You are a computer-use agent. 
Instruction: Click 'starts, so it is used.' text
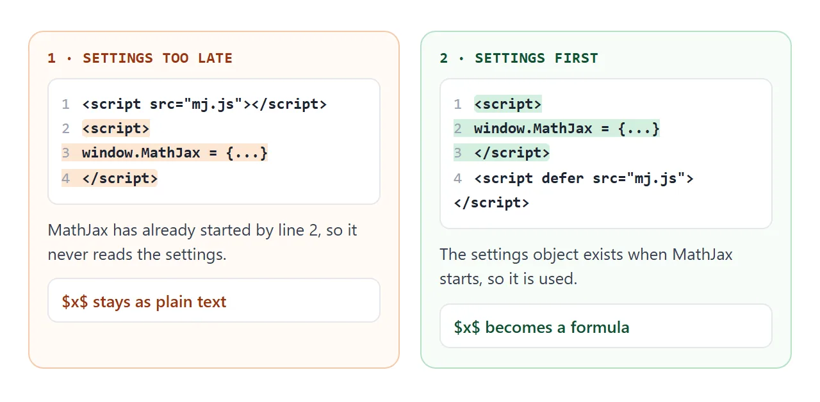[509, 280]
